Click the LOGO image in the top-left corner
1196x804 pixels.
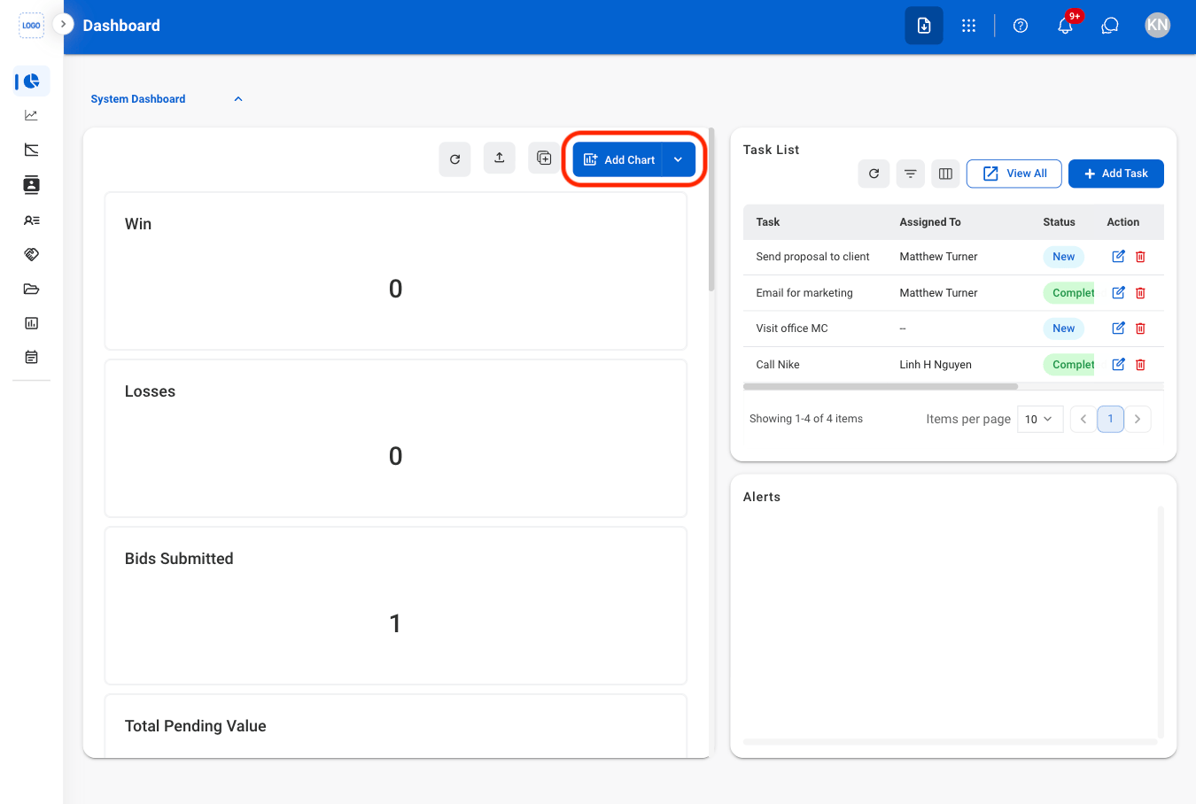click(x=31, y=26)
